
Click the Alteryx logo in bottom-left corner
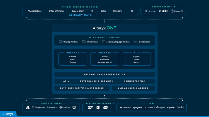(8, 114)
